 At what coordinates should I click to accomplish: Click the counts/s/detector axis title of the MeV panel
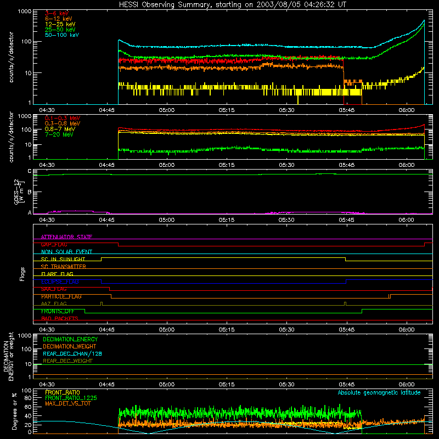pyautogui.click(x=11, y=137)
